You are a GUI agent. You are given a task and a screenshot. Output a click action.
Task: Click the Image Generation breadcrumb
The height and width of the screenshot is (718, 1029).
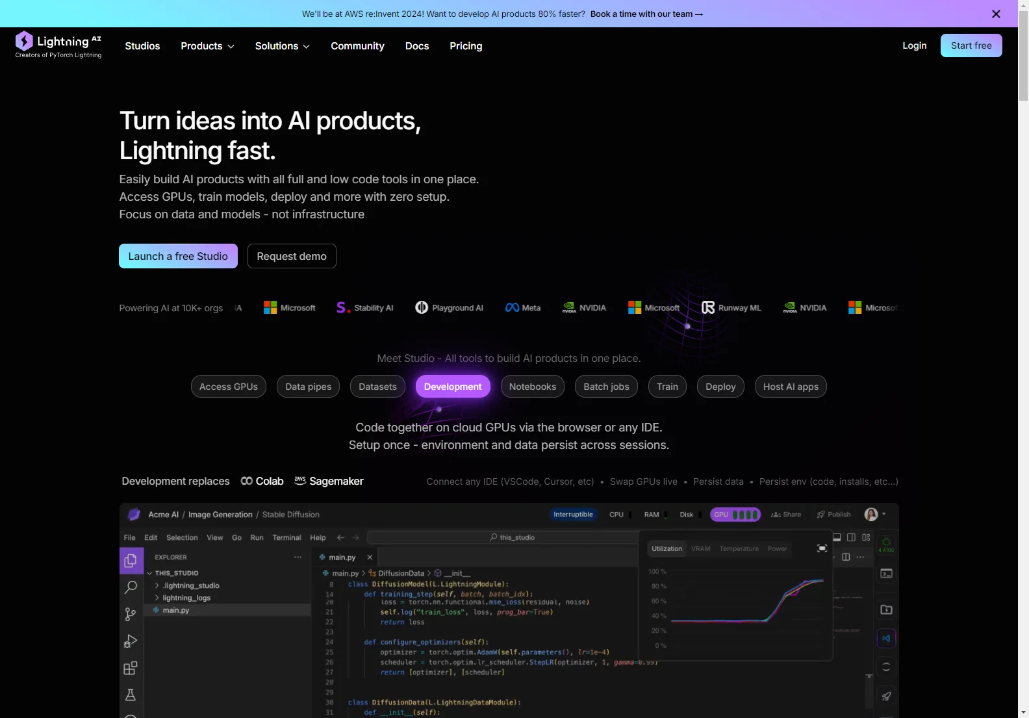[x=220, y=515]
